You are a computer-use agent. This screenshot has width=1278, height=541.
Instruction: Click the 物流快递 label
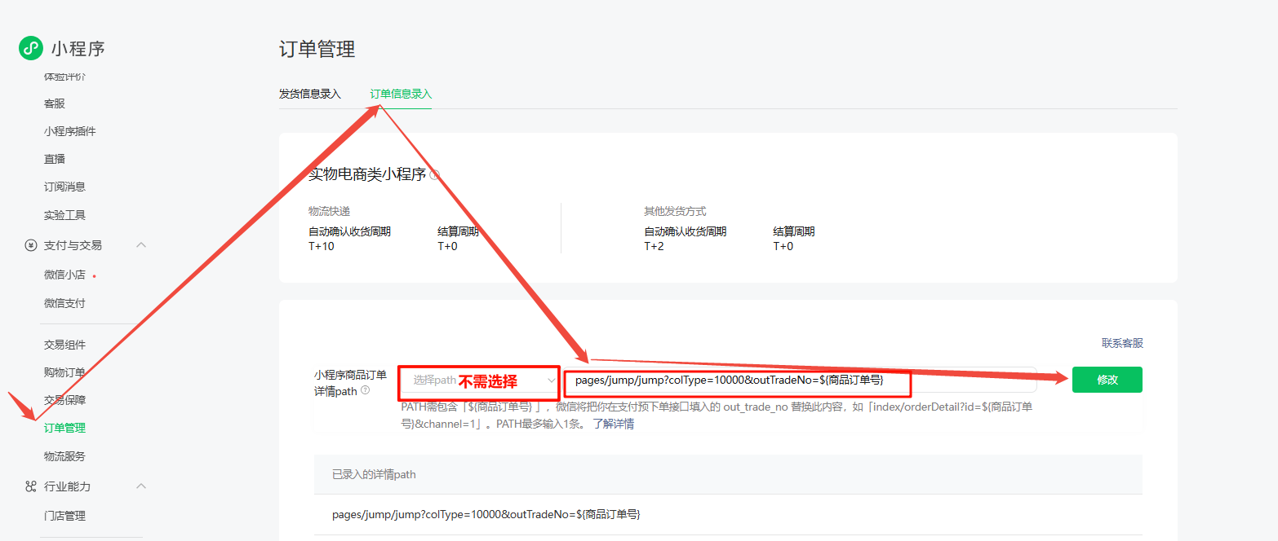329,212
